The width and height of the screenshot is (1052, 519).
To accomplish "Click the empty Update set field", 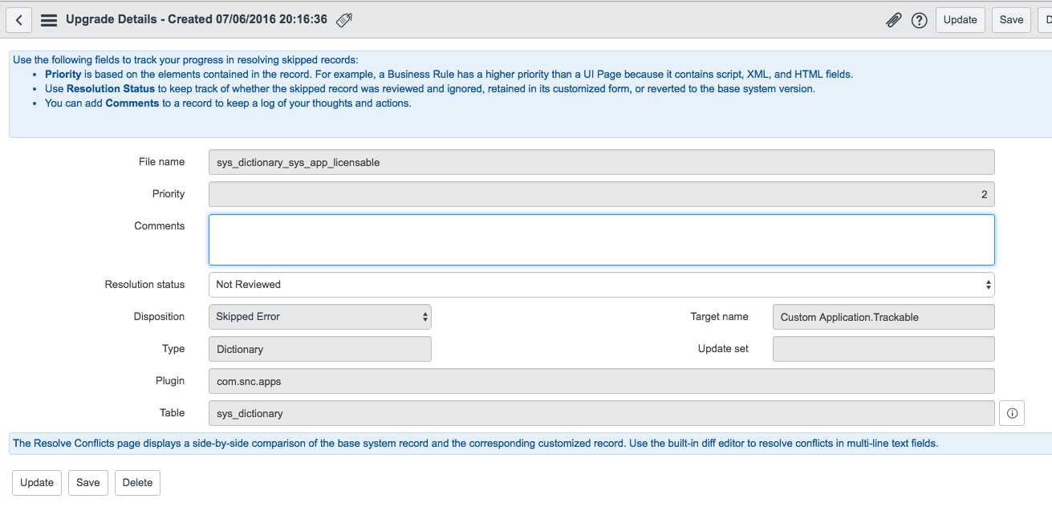I will (883, 348).
